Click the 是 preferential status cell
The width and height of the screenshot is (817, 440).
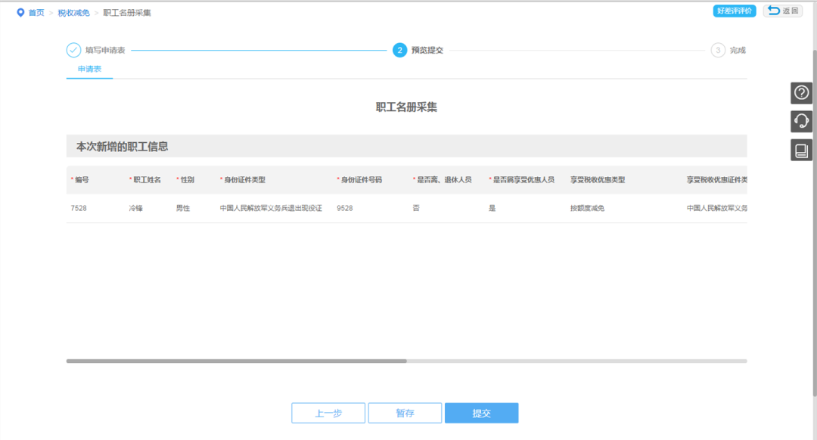pyautogui.click(x=492, y=208)
